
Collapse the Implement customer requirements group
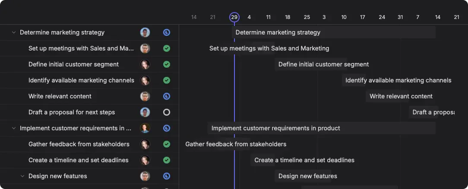[13, 128]
